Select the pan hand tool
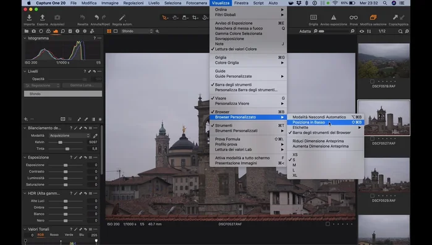 (175, 18)
